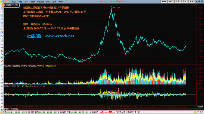Screen dimensions: 204x114
Task: Open the 工具 menu
Action: [x=54, y=2]
